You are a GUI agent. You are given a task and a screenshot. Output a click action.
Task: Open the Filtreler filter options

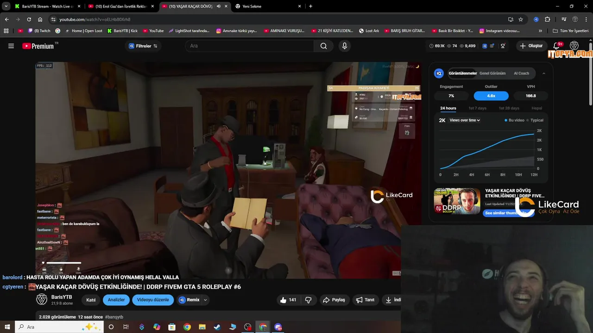(x=143, y=46)
